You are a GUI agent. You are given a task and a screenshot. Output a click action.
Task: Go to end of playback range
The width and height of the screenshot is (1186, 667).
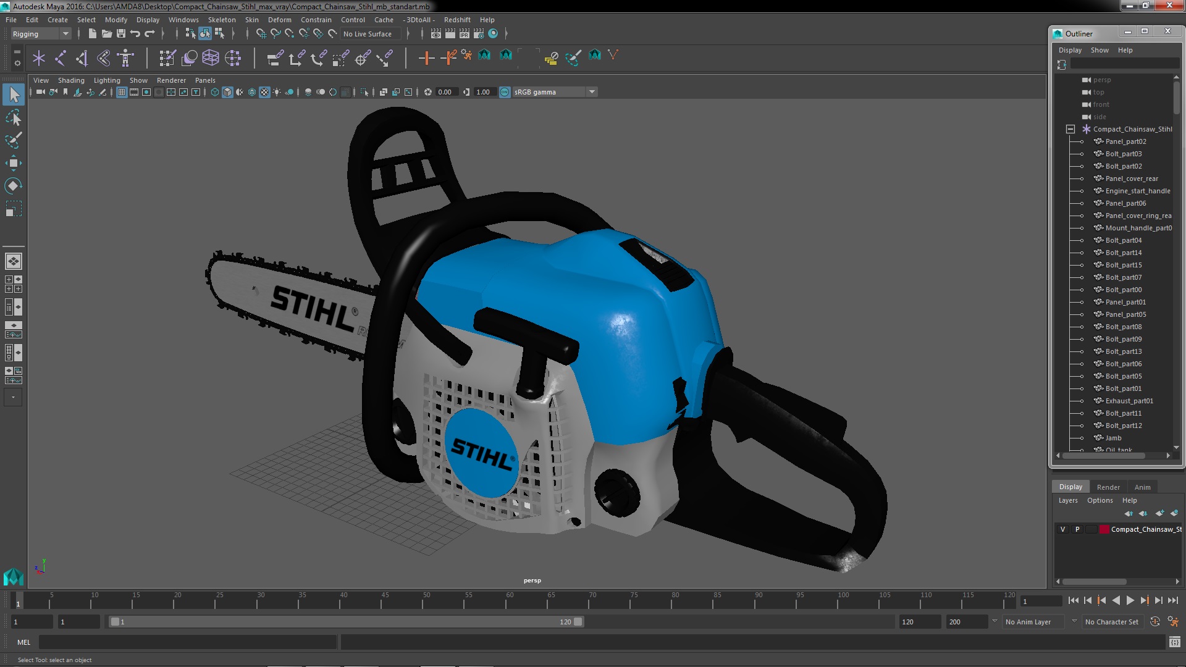click(1172, 600)
